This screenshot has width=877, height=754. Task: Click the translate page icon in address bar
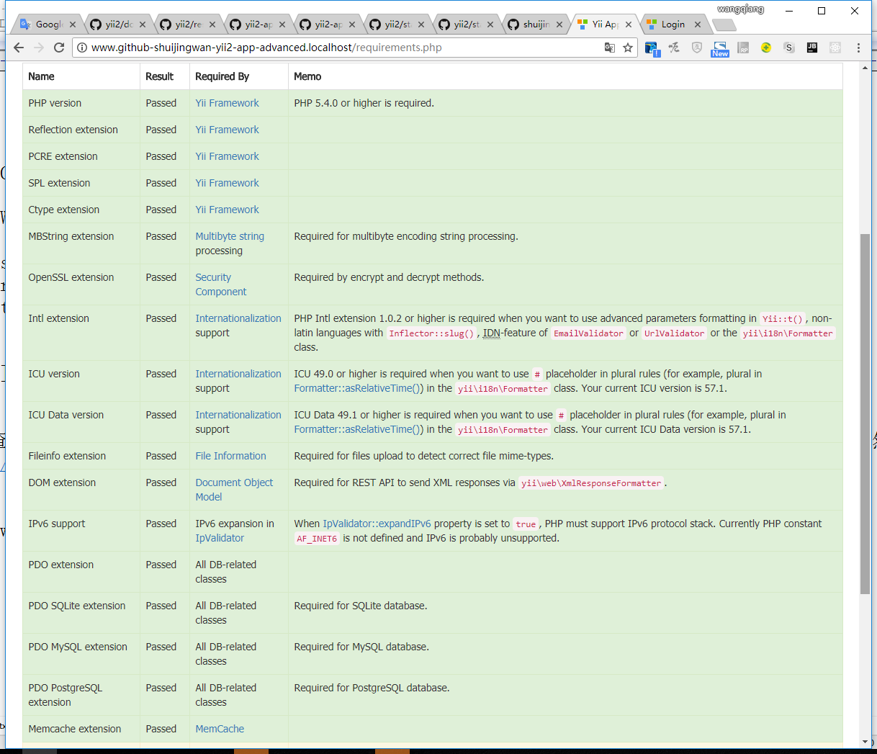pyautogui.click(x=610, y=48)
